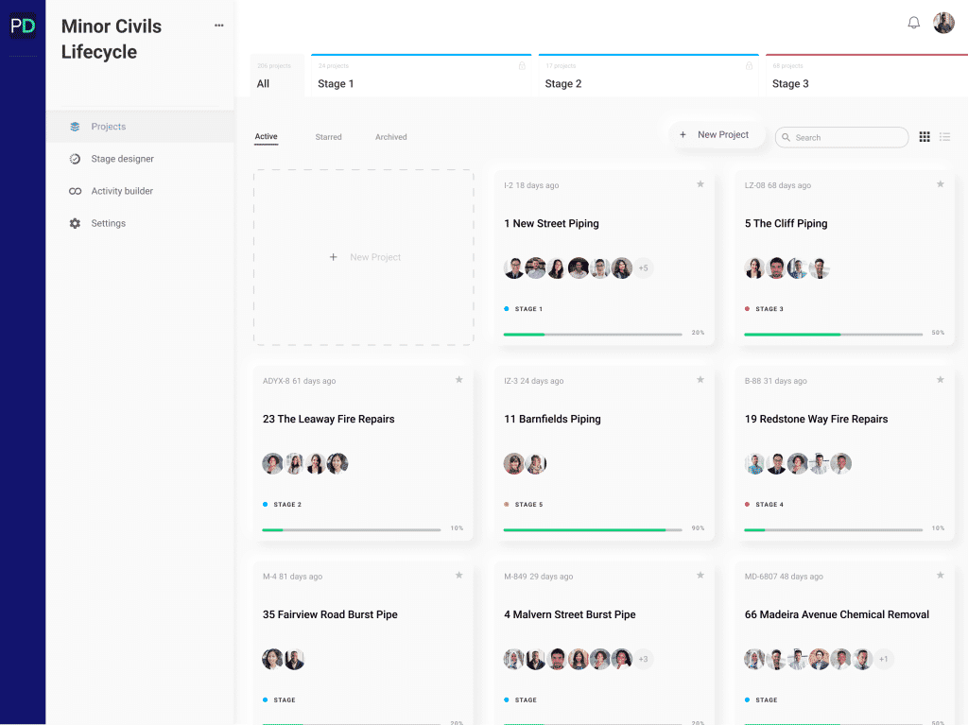Show the +3 extra members on Malvern Street Burst Pipe
This screenshot has height=725, width=968.
point(643,659)
